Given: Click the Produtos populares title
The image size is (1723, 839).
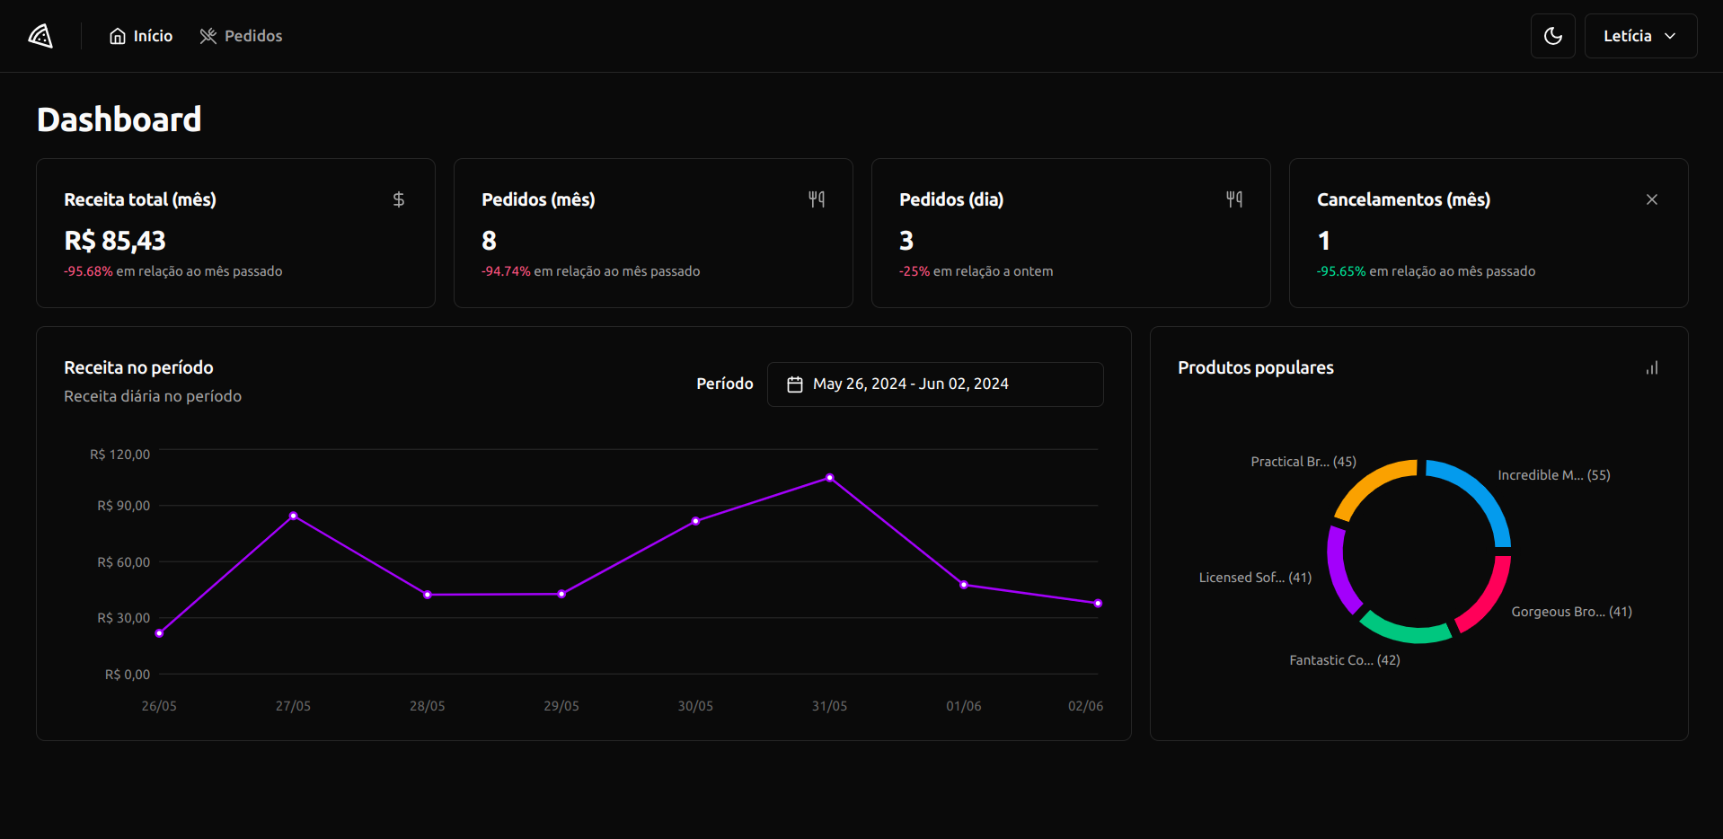Looking at the screenshot, I should (1255, 367).
